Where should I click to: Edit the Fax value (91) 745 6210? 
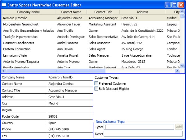pyautogui.click(x=70, y=136)
